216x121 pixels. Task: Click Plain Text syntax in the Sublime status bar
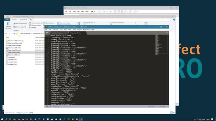pos(162,106)
